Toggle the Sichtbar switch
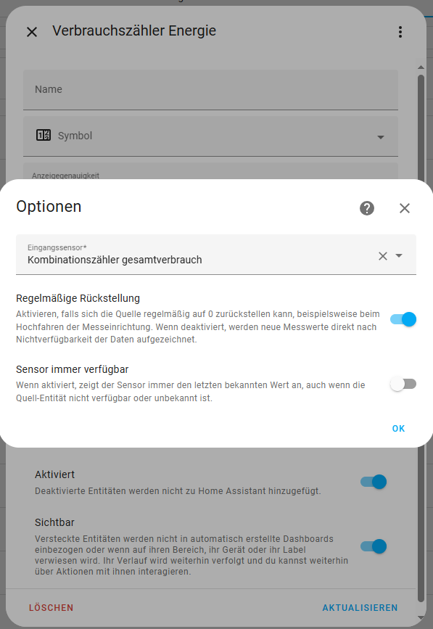 point(374,546)
